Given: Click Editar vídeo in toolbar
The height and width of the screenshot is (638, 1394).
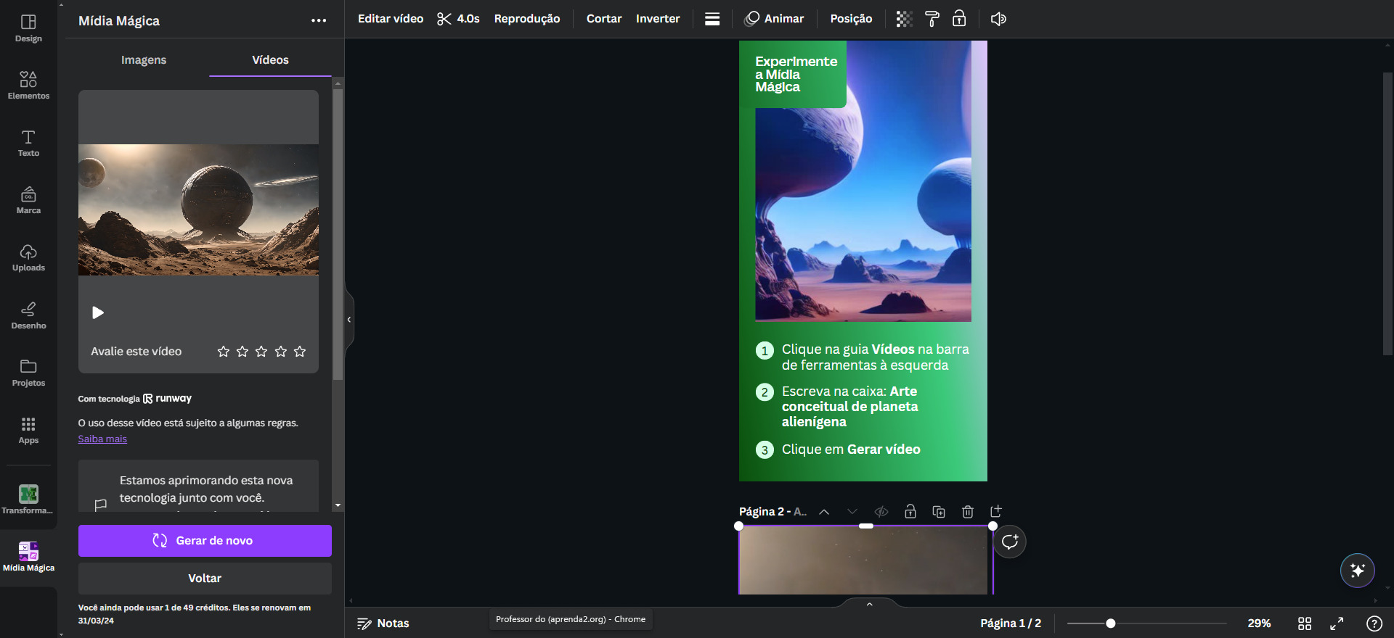Looking at the screenshot, I should point(391,19).
